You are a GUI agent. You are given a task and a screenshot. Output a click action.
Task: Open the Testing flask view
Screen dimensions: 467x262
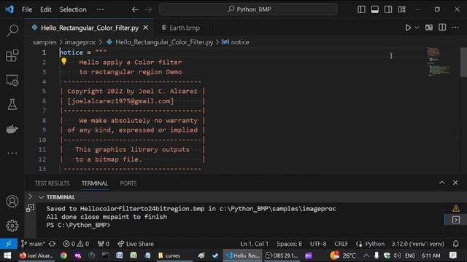[12, 104]
